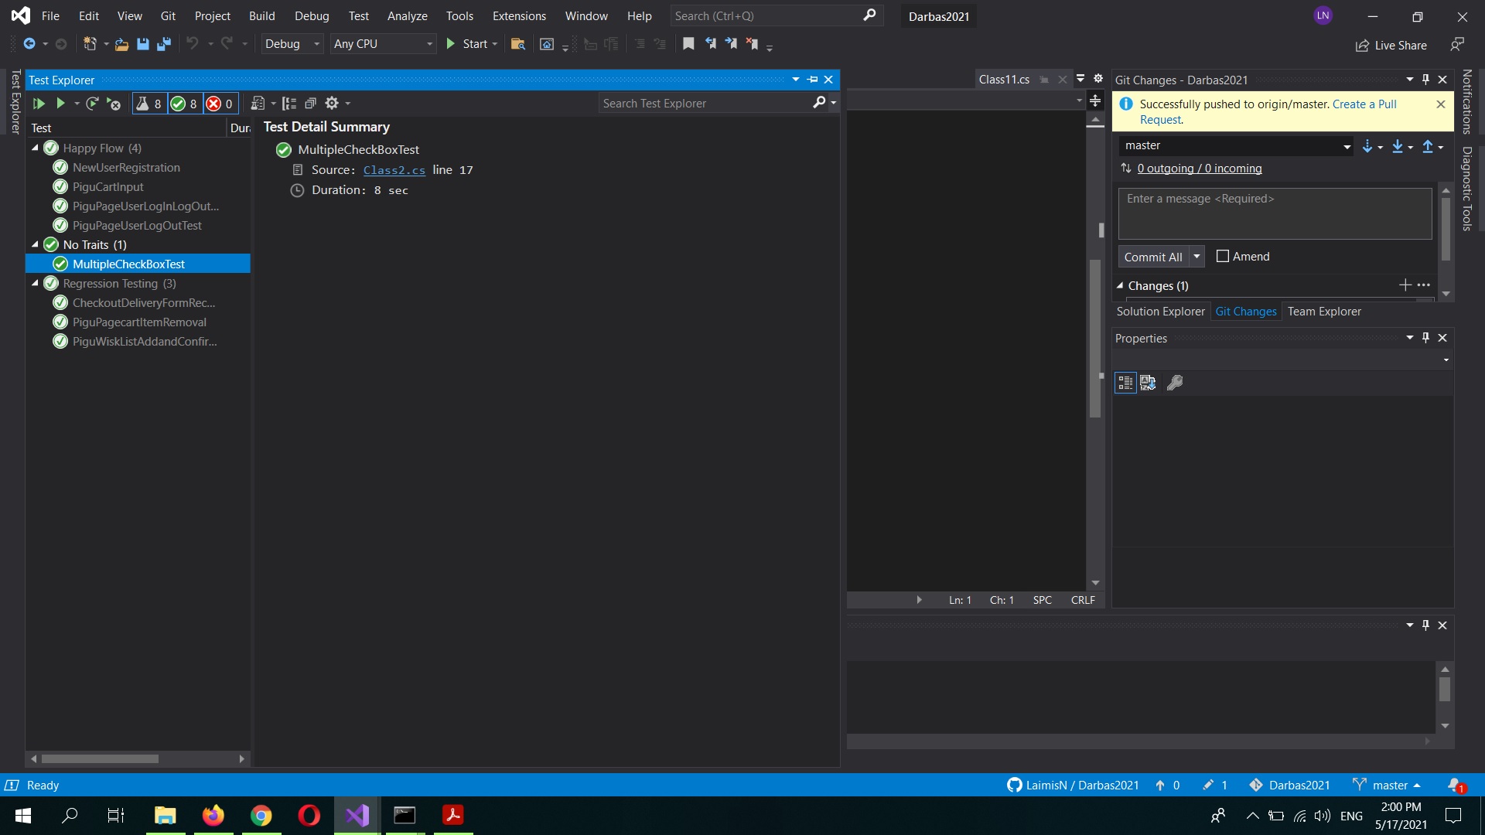
Task: Open the master branch dropdown
Action: tap(1236, 146)
